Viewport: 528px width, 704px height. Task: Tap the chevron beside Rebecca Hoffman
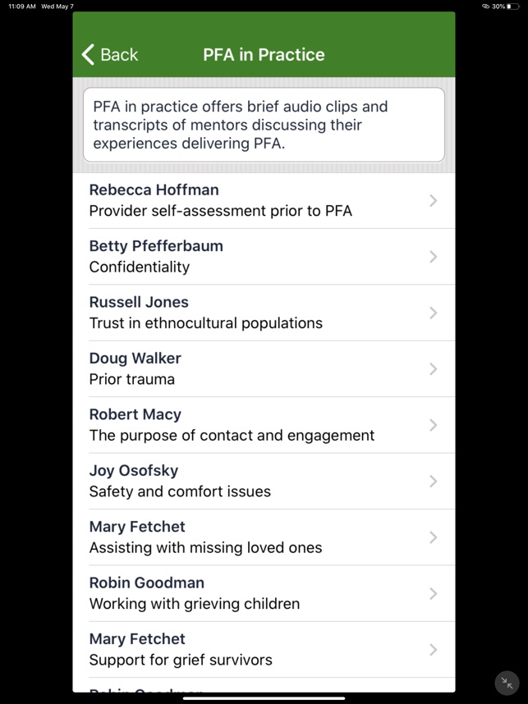[433, 200]
